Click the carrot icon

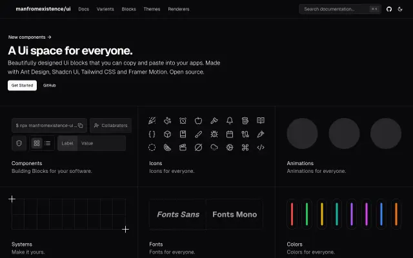261,134
